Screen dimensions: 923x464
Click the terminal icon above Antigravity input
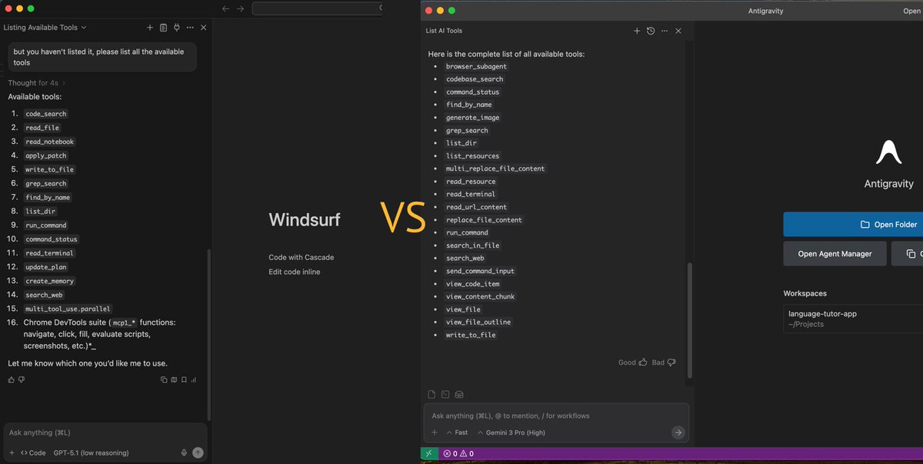tap(445, 395)
